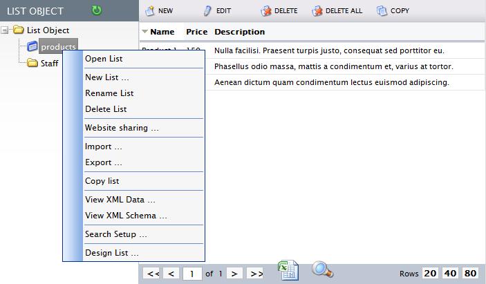Open Design List from context menu
This screenshot has width=486, height=284.
click(x=111, y=253)
